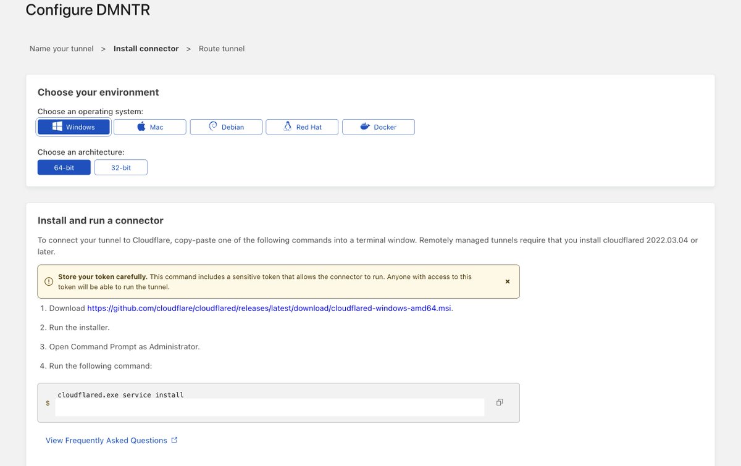741x466 pixels.
Task: Click external link icon beside FAQ
Action: pos(175,440)
